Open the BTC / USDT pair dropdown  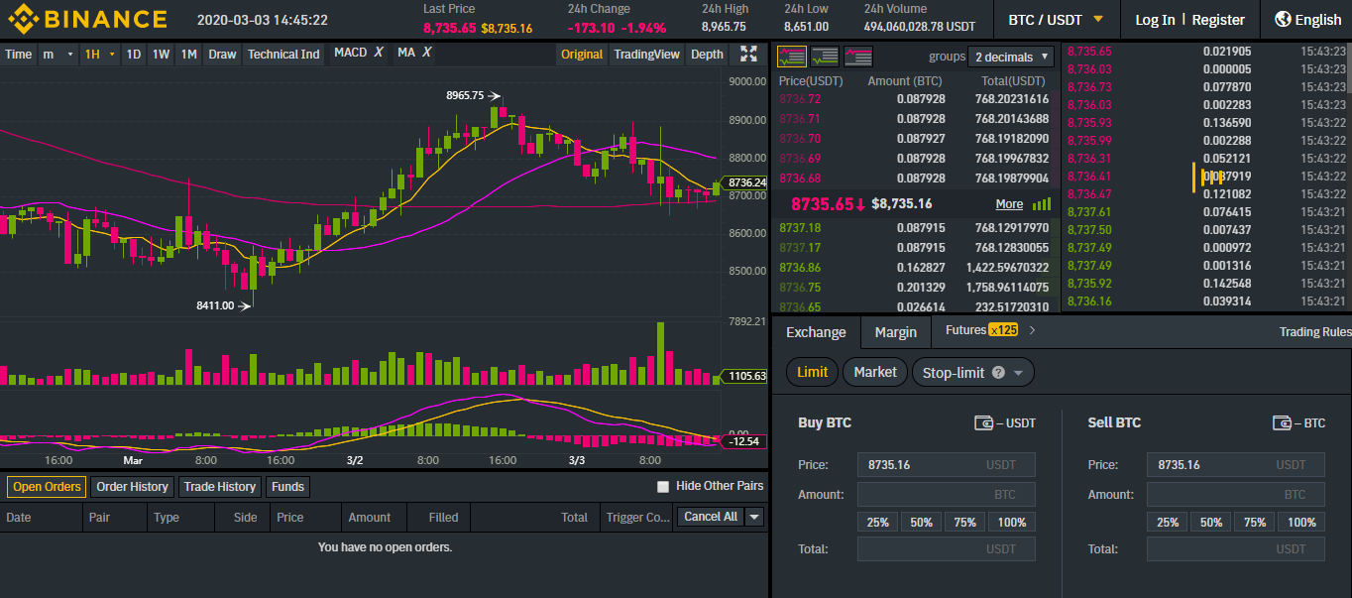pos(1056,20)
